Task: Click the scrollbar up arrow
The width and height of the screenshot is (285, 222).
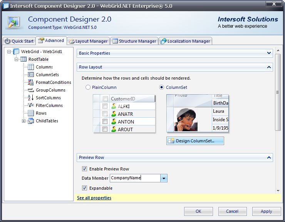Action: [x=278, y=50]
